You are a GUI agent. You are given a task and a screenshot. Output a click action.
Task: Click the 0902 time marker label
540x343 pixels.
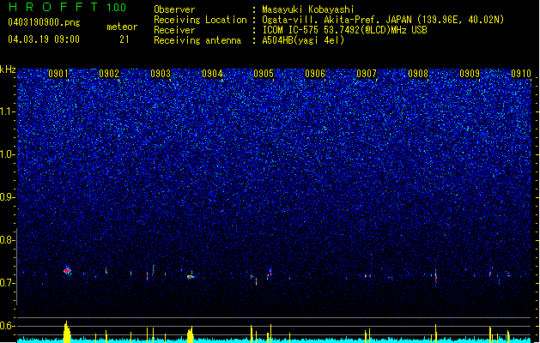click(x=109, y=74)
